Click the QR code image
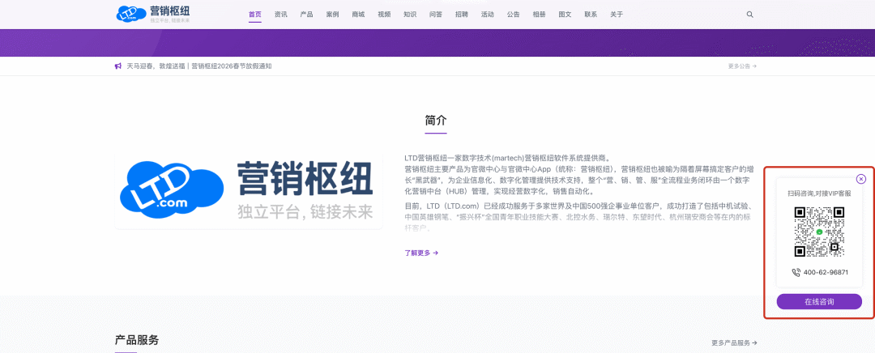 (x=819, y=232)
